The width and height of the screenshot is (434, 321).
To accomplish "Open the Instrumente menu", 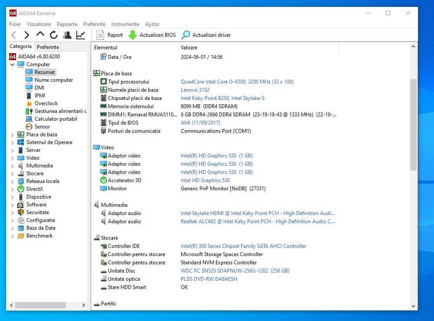I will click(x=125, y=24).
